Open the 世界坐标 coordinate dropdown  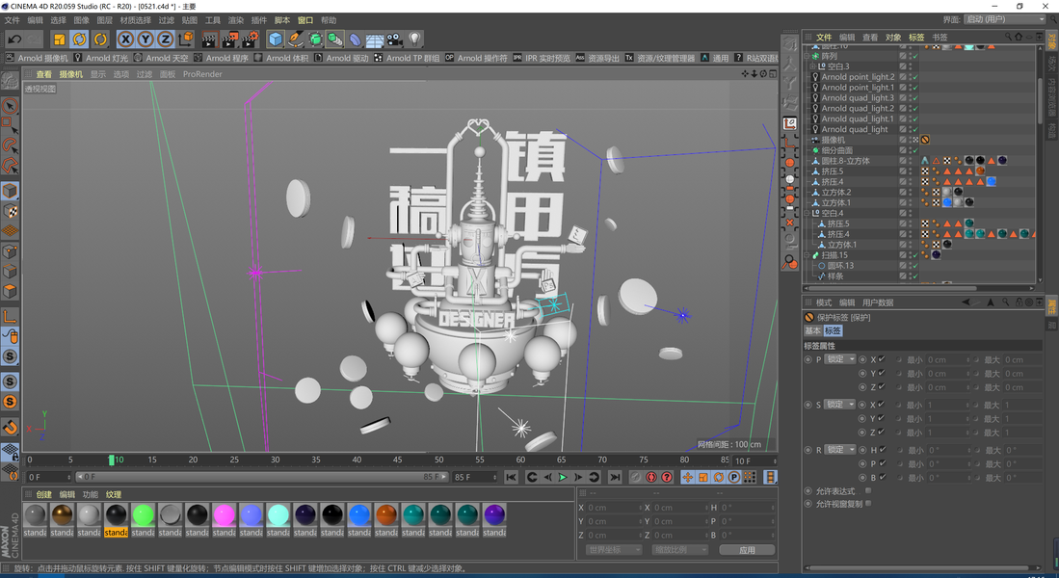[613, 549]
